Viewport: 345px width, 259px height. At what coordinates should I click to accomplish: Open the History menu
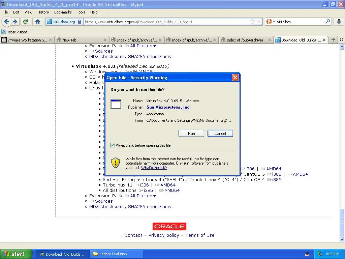pos(43,12)
